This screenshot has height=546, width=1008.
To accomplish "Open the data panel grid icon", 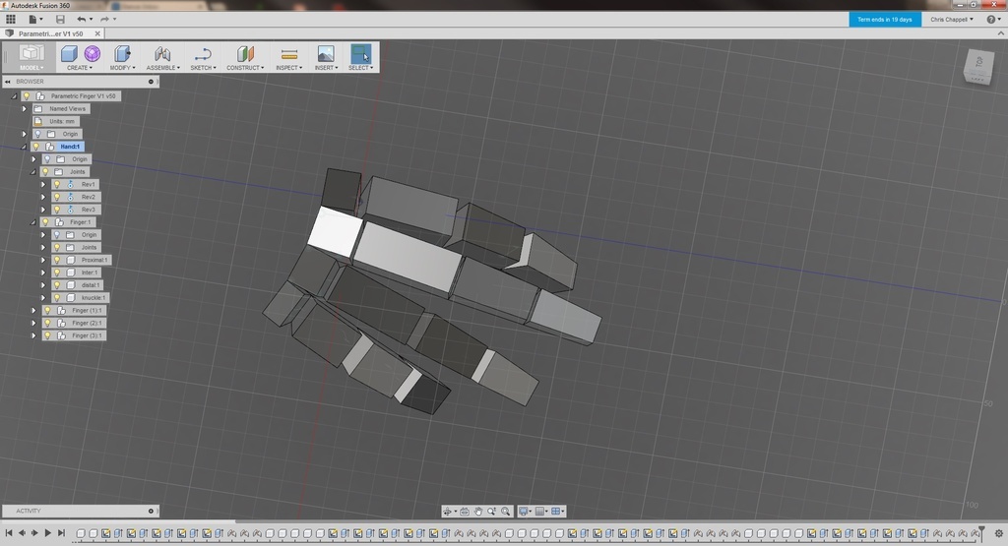I will (11, 20).
